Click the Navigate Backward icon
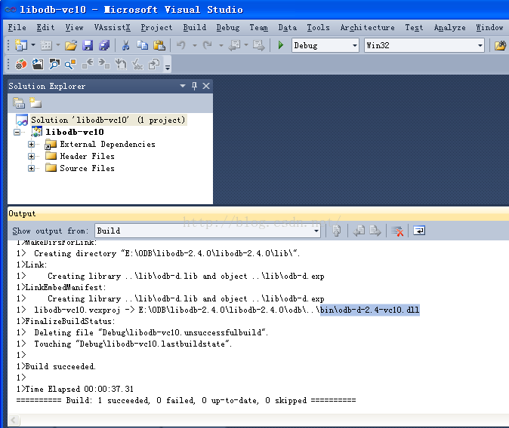The image size is (509, 428). coord(234,45)
